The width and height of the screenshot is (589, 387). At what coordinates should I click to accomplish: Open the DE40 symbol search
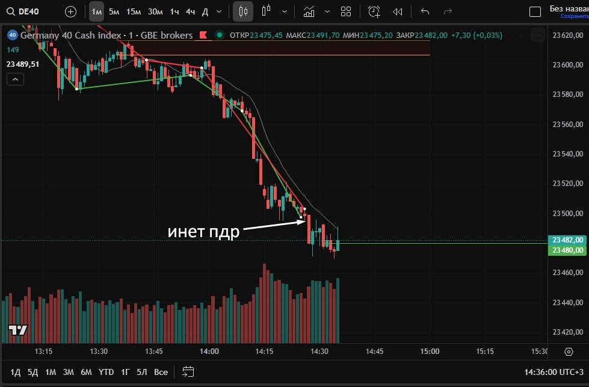(28, 11)
